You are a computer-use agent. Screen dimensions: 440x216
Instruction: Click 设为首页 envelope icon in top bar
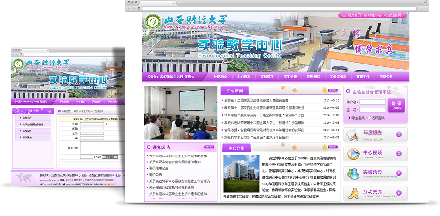coord(344,15)
